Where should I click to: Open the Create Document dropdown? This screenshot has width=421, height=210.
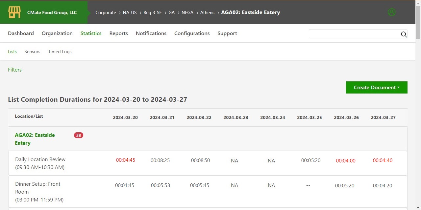pyautogui.click(x=376, y=88)
